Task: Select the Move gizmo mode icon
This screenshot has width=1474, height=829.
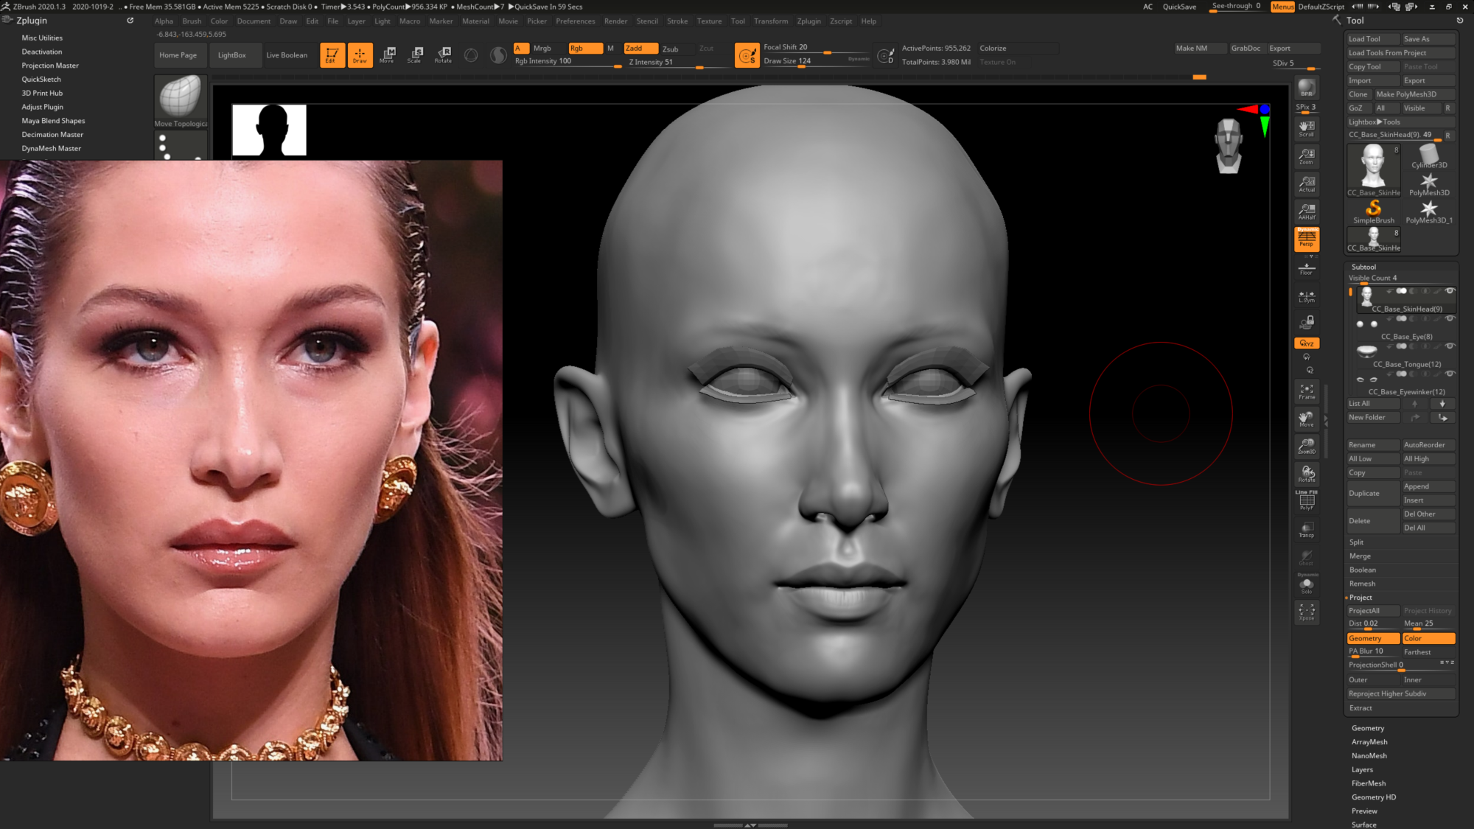Action: point(388,55)
